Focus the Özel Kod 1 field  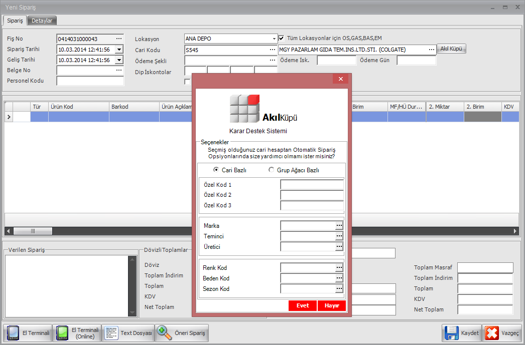[312, 185]
